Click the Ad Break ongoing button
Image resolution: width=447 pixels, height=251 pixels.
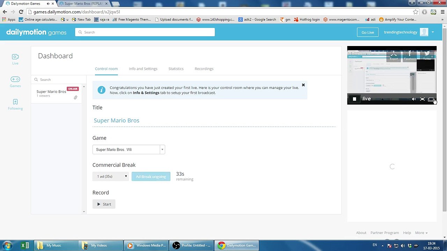click(151, 176)
